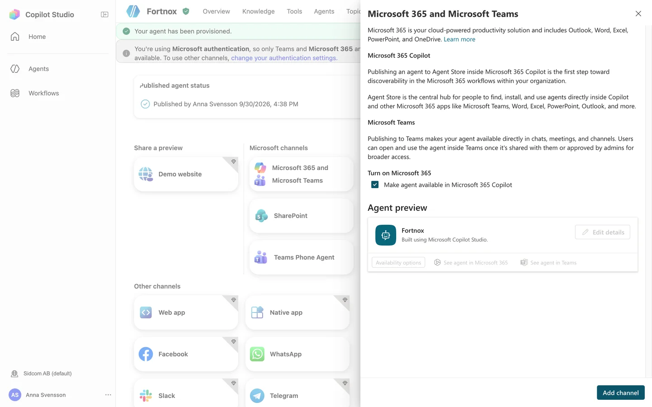Open the Telegram channel

(x=297, y=393)
